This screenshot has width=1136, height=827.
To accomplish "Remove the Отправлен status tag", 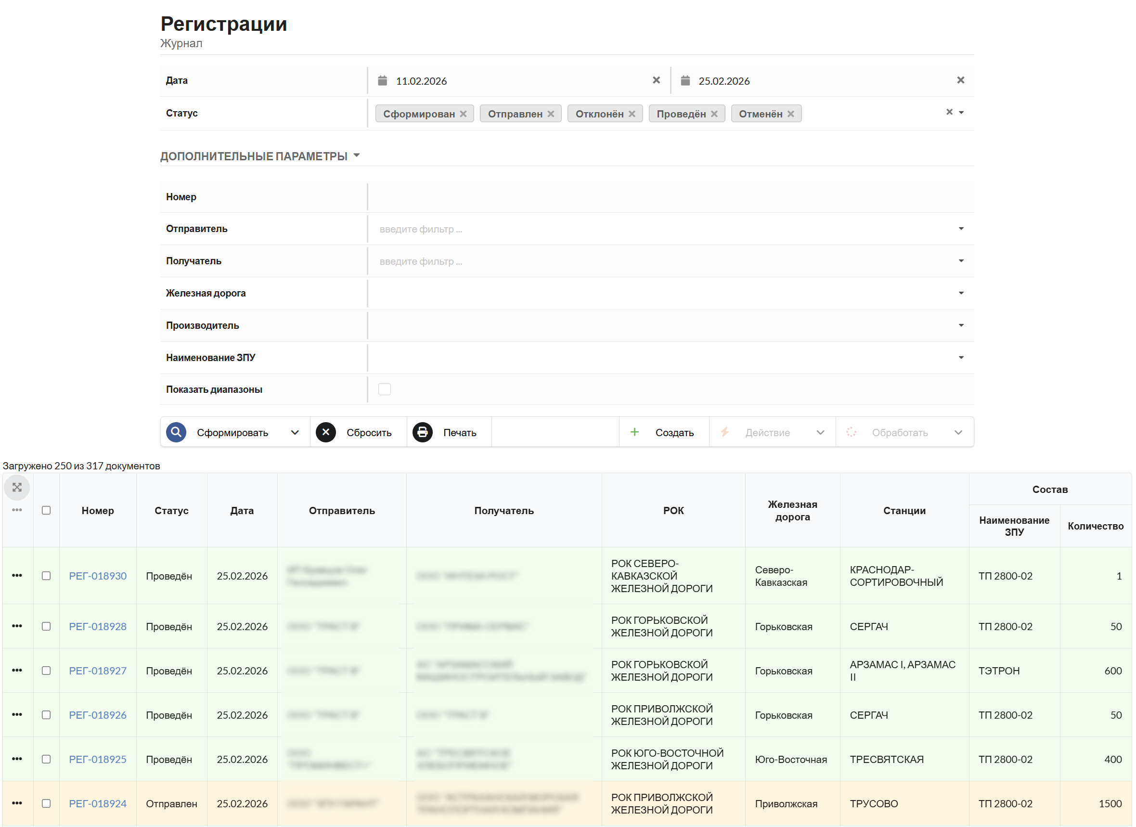I will tap(551, 114).
